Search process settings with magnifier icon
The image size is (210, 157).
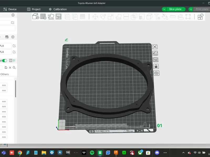pyautogui.click(x=14, y=68)
